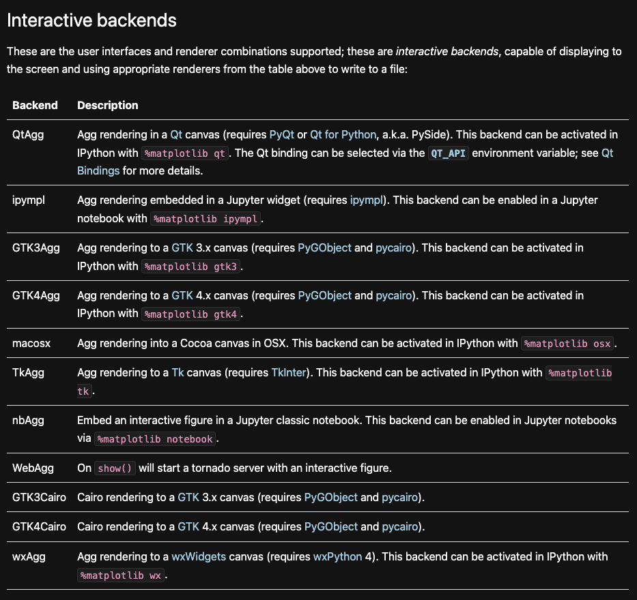Click the Interactive backends heading
This screenshot has height=600, width=637.
pyautogui.click(x=91, y=20)
